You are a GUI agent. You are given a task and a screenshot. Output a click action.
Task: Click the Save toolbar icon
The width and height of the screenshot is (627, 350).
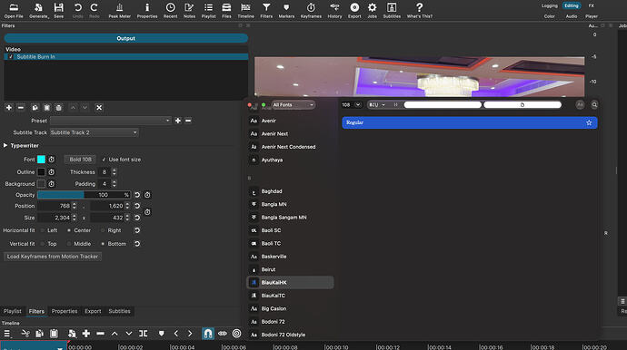(59, 11)
